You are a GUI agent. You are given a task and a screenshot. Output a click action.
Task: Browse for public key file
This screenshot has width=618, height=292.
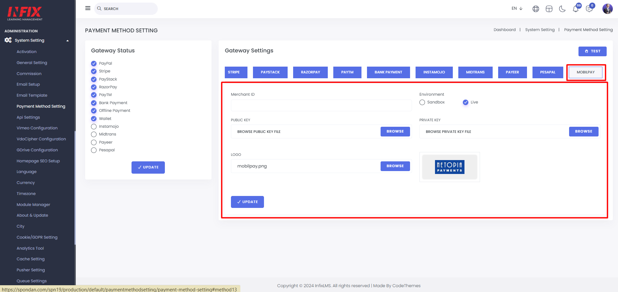tap(395, 132)
